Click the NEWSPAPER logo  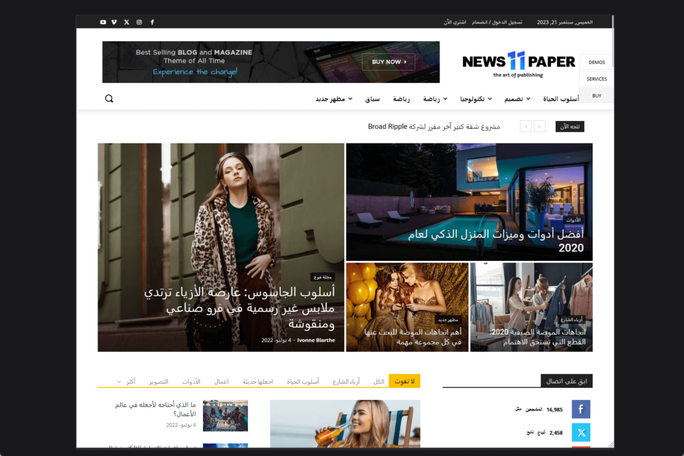tap(518, 64)
